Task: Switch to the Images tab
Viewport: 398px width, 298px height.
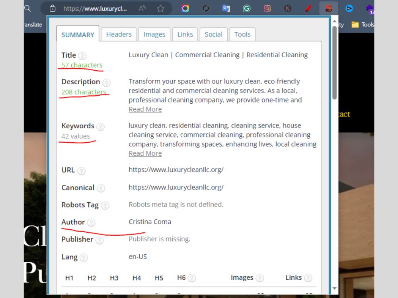Action: pos(154,34)
